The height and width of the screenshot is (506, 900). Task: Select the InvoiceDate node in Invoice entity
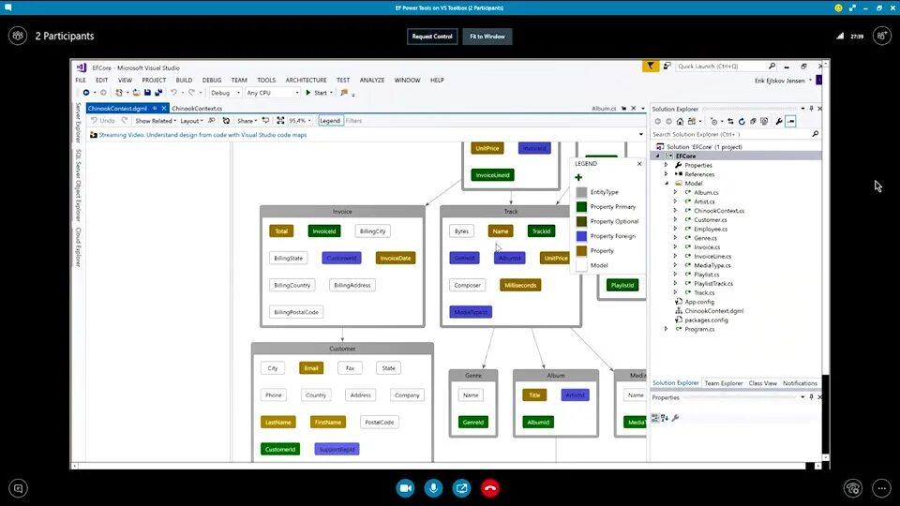(396, 259)
